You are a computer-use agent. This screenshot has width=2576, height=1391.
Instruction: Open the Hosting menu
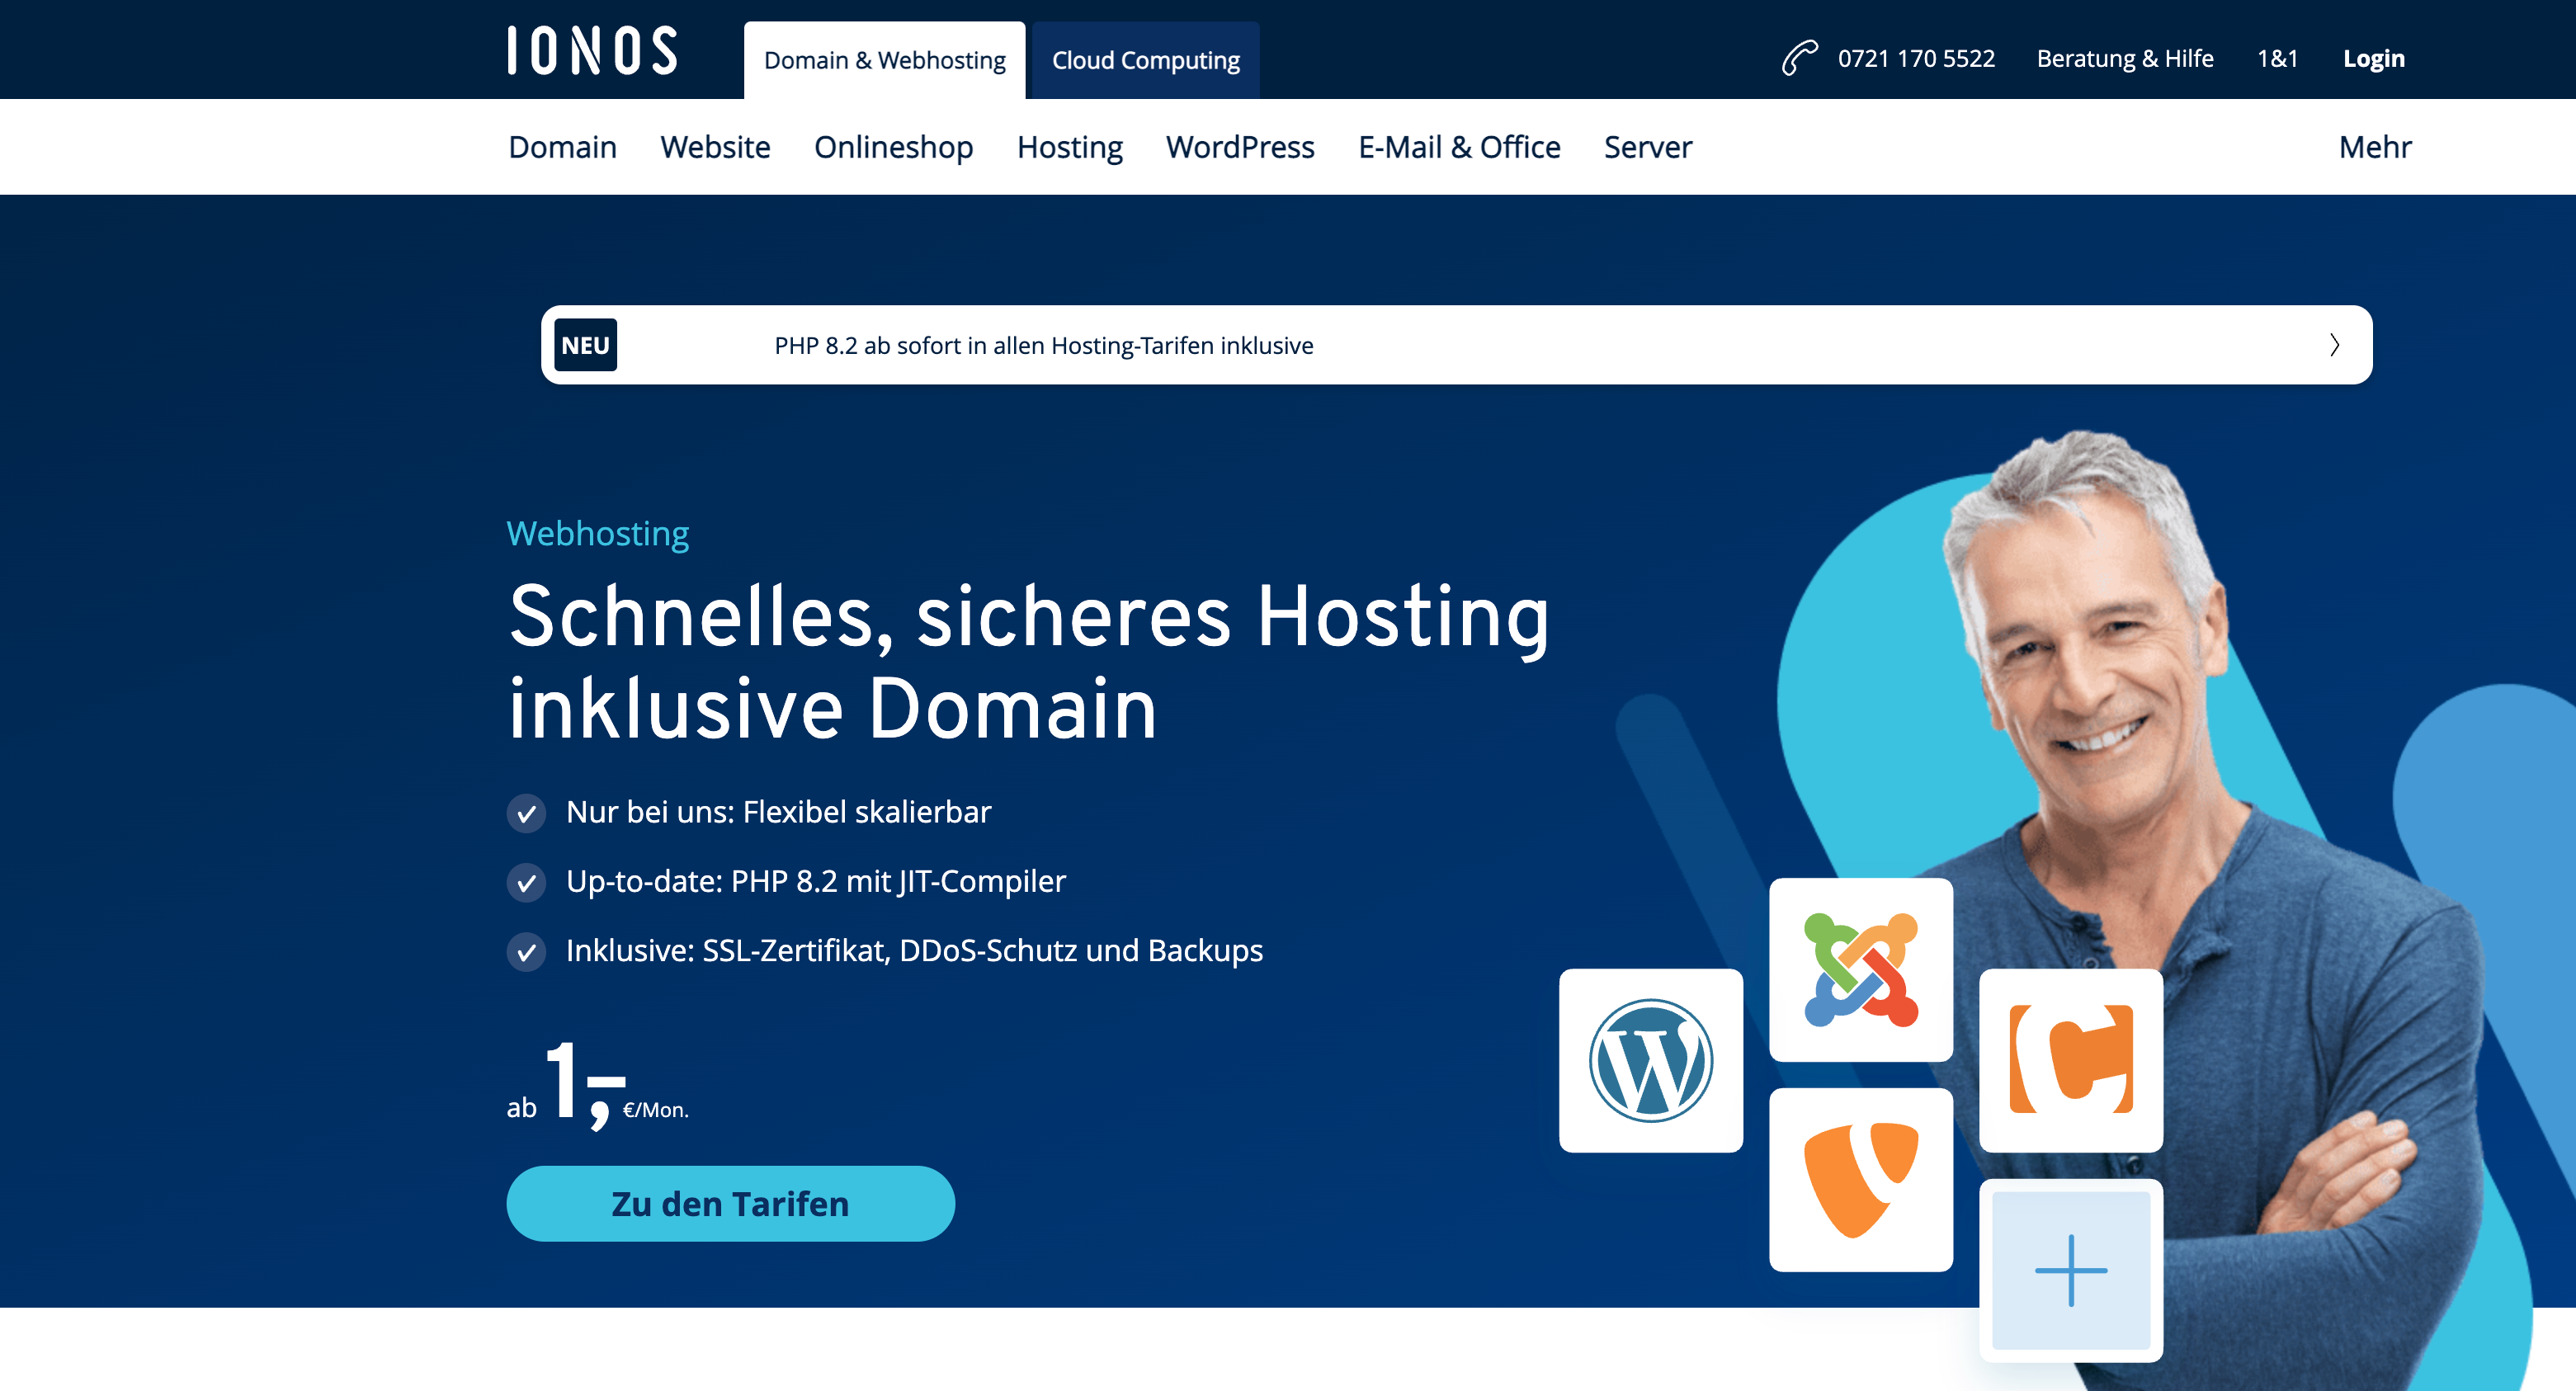click(1069, 147)
